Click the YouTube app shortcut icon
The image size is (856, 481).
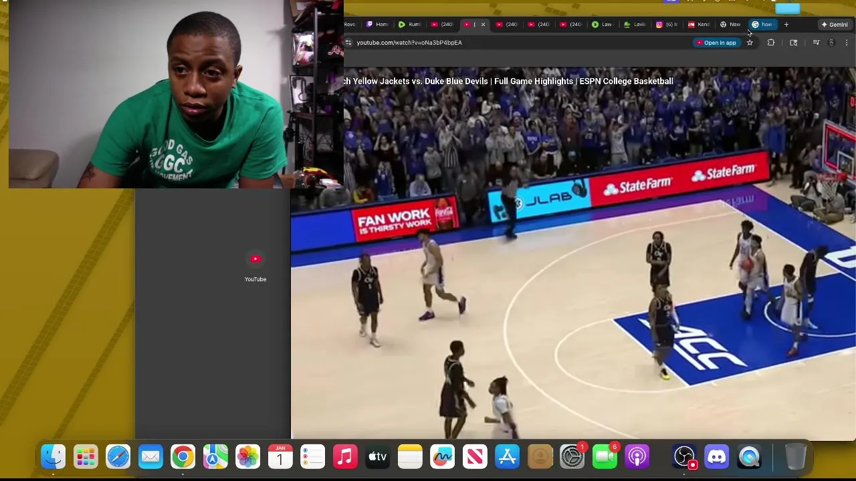[255, 259]
